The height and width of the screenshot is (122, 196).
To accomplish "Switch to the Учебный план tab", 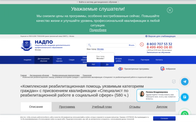I will [102, 107].
